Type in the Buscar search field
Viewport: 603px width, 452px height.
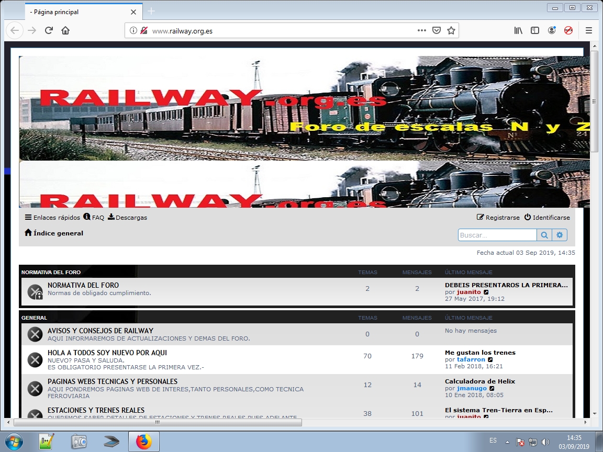[497, 235]
